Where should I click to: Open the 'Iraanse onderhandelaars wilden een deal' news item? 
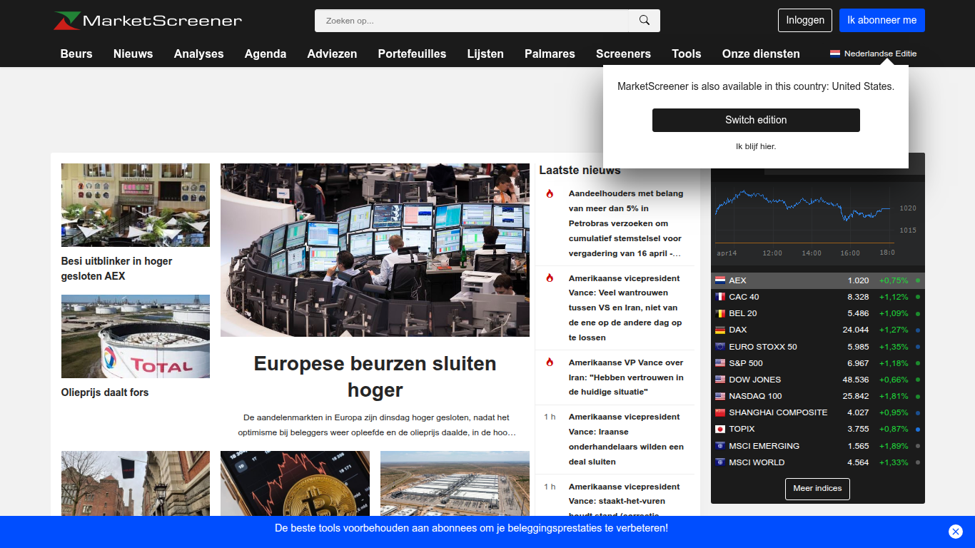(626, 439)
